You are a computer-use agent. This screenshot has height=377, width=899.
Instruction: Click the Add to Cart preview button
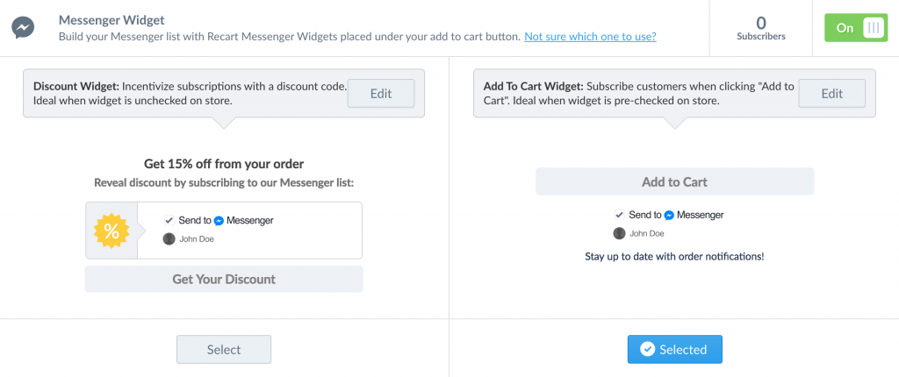pyautogui.click(x=675, y=181)
